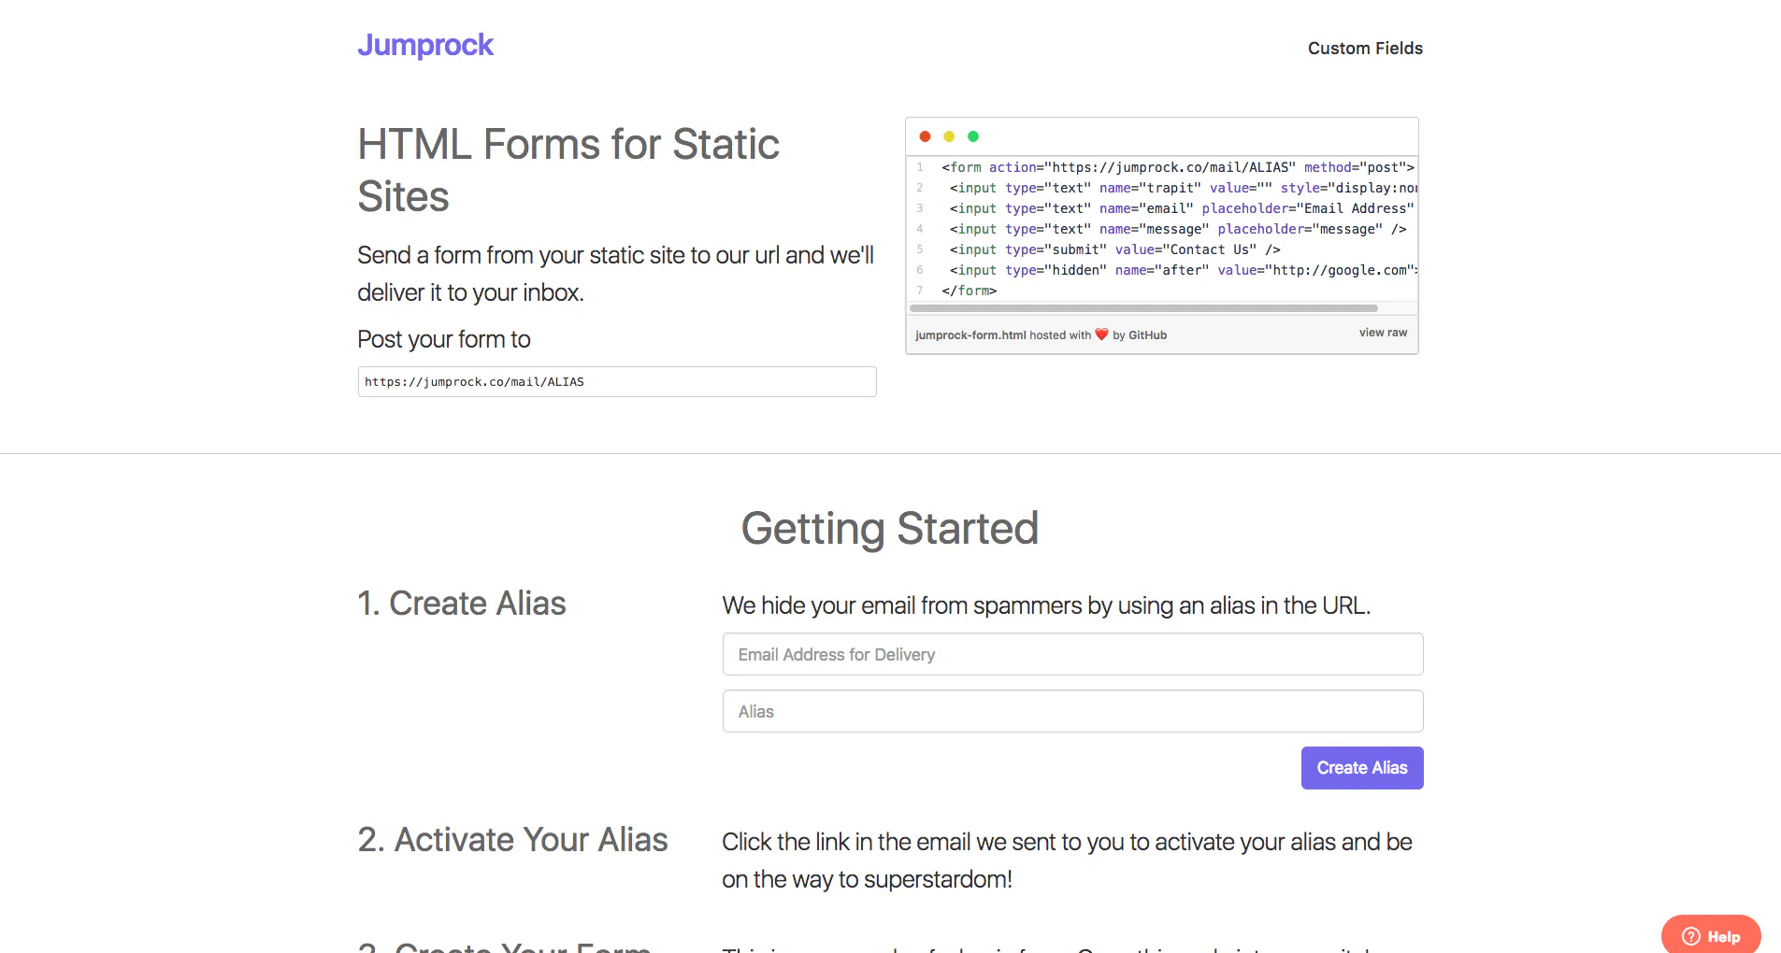Click line number 5 in code gutter
The image size is (1781, 953).
click(x=920, y=249)
